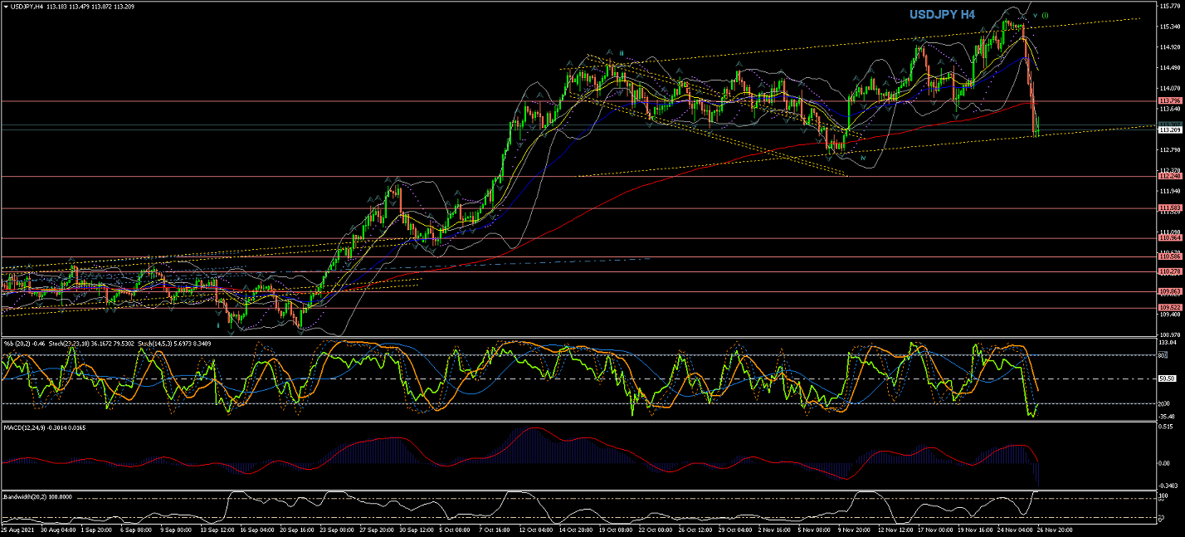Click the red 109.863 level tag

pyautogui.click(x=1170, y=291)
